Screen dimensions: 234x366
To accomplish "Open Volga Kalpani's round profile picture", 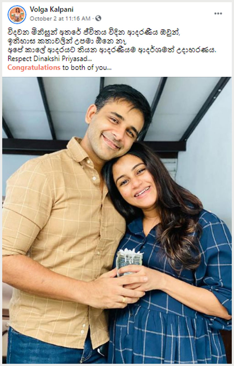I will [17, 14].
